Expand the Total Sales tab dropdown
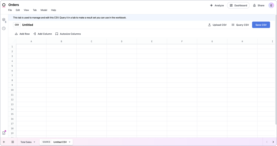Image resolution: width=277 pixels, height=146 pixels. 35,142
